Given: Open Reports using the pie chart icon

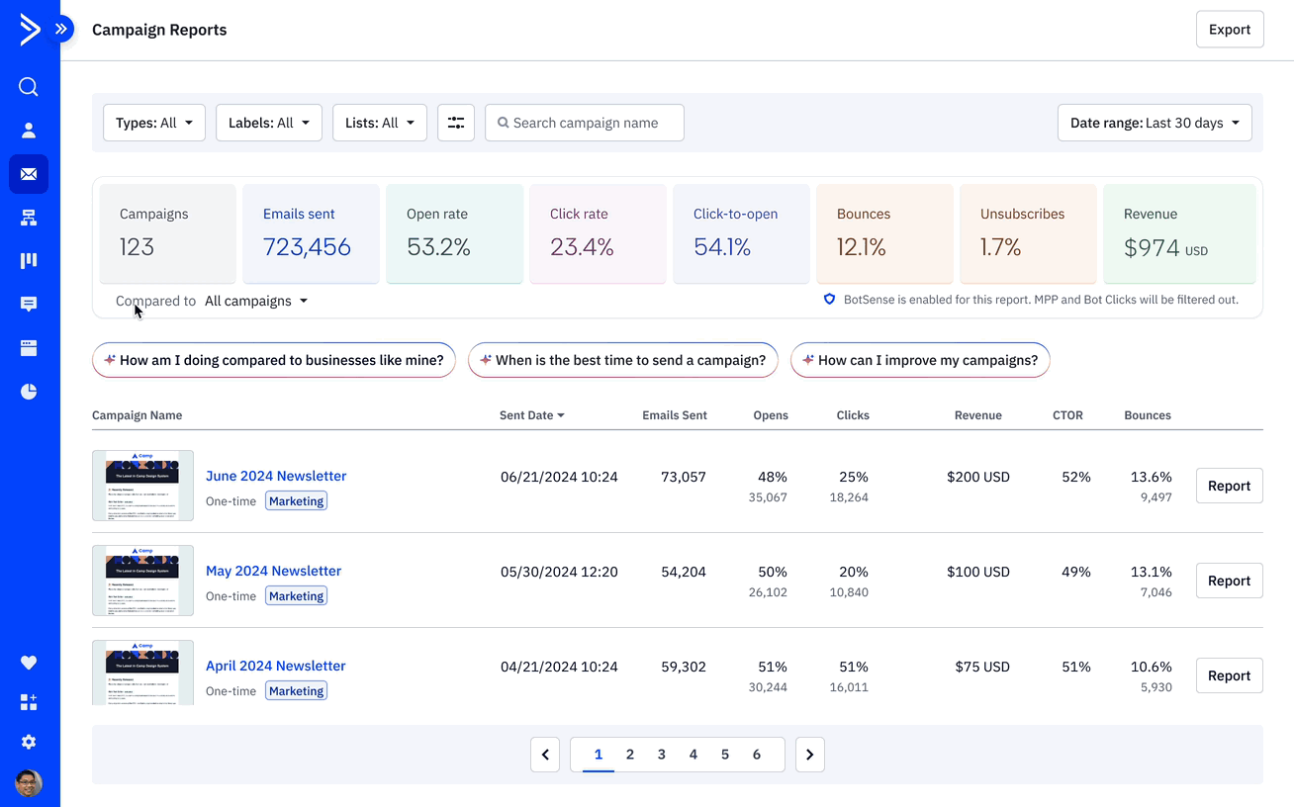Looking at the screenshot, I should tap(28, 391).
